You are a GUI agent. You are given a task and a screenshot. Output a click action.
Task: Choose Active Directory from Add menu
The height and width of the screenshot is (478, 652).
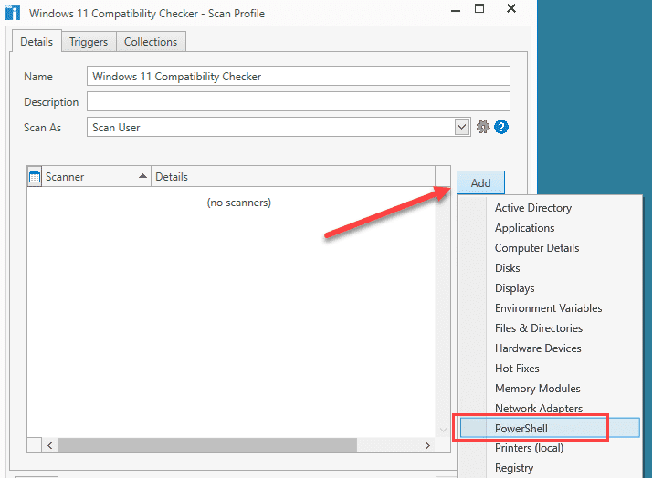point(550,208)
